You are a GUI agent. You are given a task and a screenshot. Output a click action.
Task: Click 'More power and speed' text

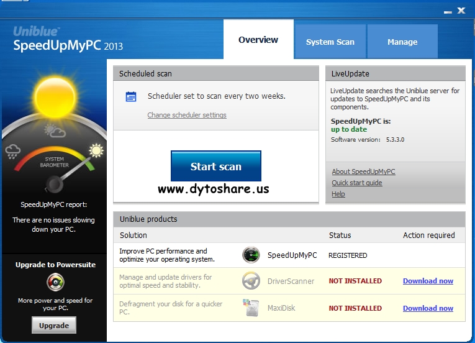pyautogui.click(x=55, y=304)
